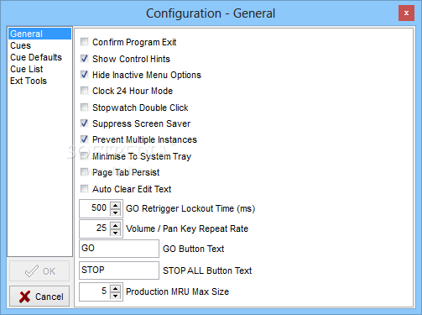Decrease Volume / Pan Key Repeat Rate
Viewport: 422px width, 315px height.
tap(115, 233)
